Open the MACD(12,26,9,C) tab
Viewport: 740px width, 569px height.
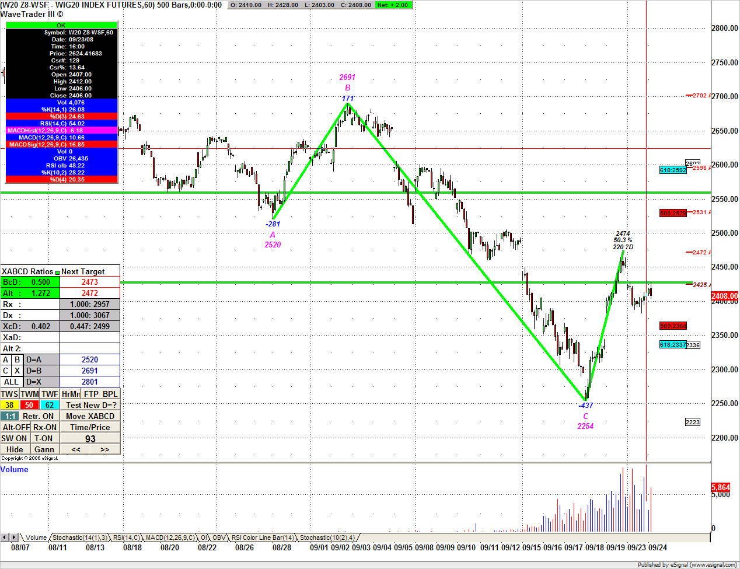[x=170, y=537]
